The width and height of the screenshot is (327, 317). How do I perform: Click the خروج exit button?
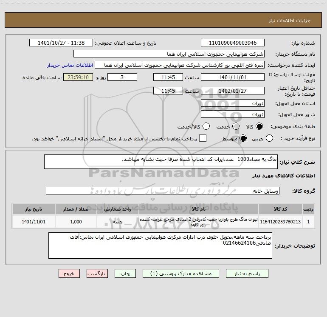pos(69,274)
